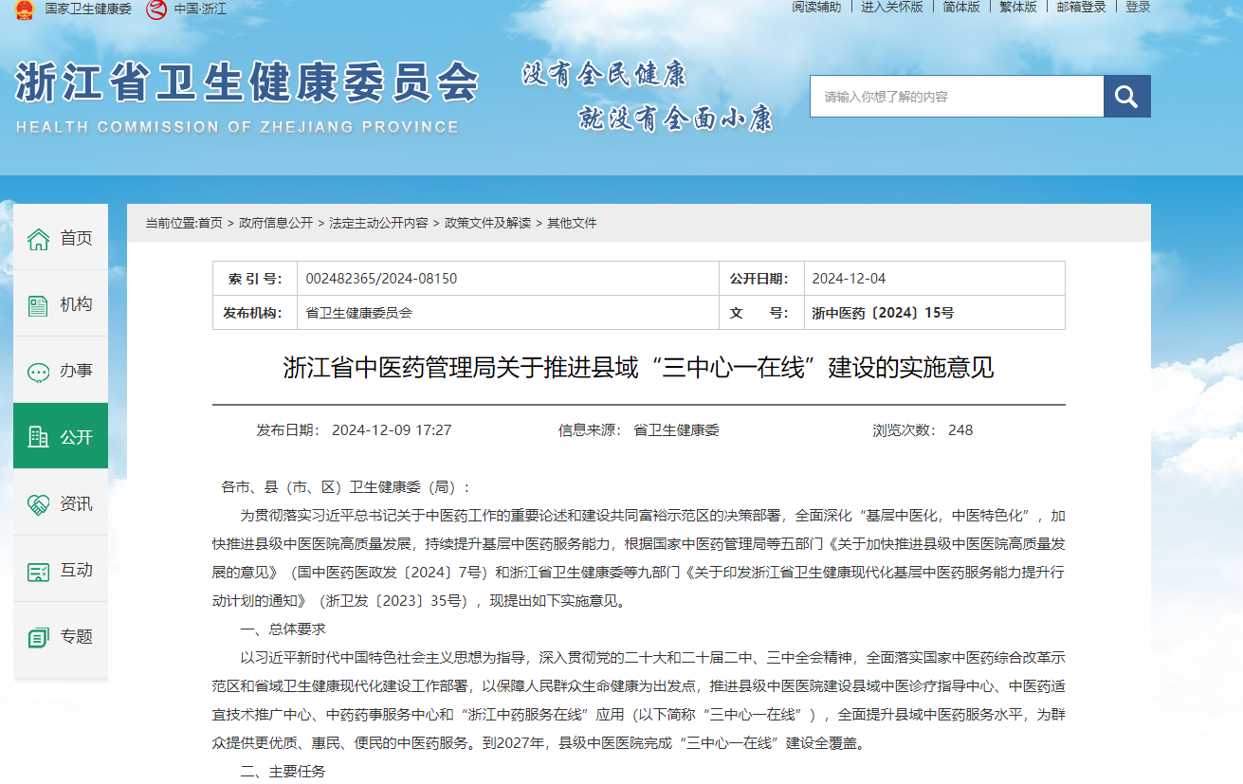Switch to 繁体版 traditional Chinese
The height and width of the screenshot is (784, 1243).
pyautogui.click(x=1017, y=7)
